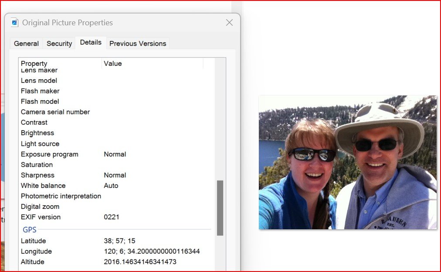The width and height of the screenshot is (441, 272).
Task: Click the White balance Auto value
Action: point(111,186)
